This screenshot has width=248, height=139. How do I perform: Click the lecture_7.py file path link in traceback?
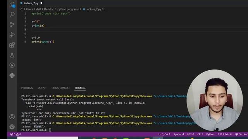pos(73,103)
